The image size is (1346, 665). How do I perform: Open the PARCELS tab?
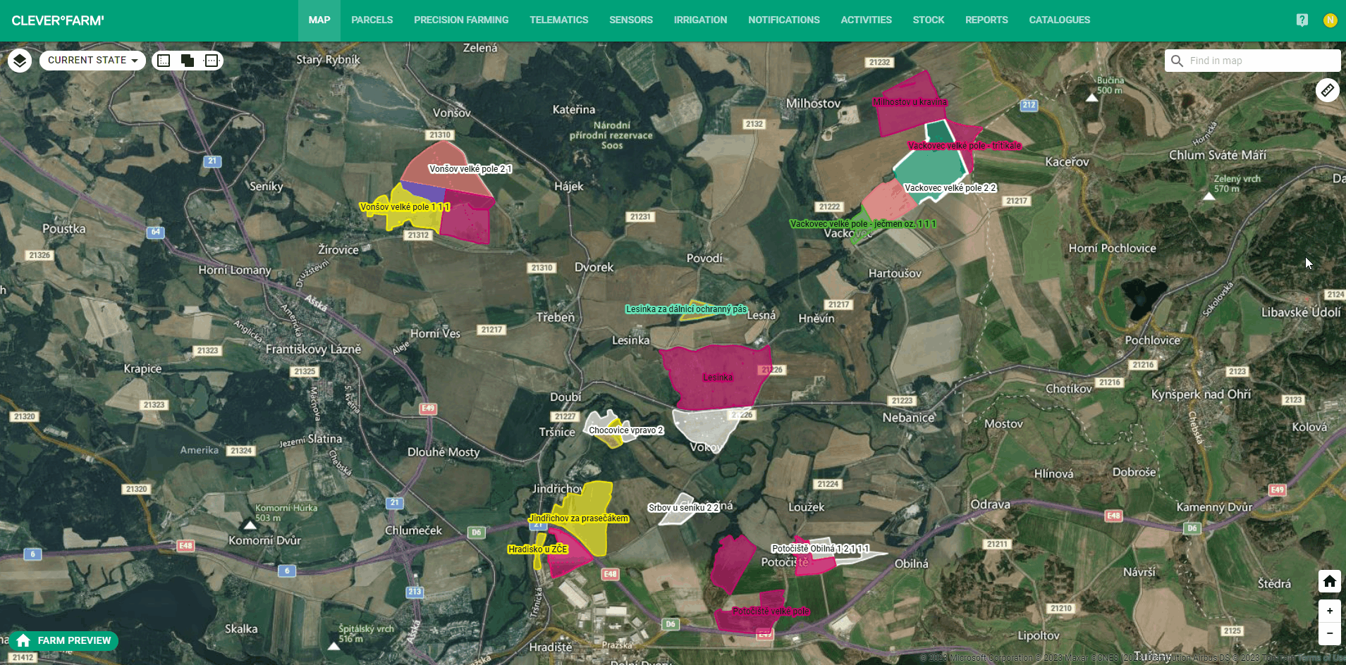point(372,20)
